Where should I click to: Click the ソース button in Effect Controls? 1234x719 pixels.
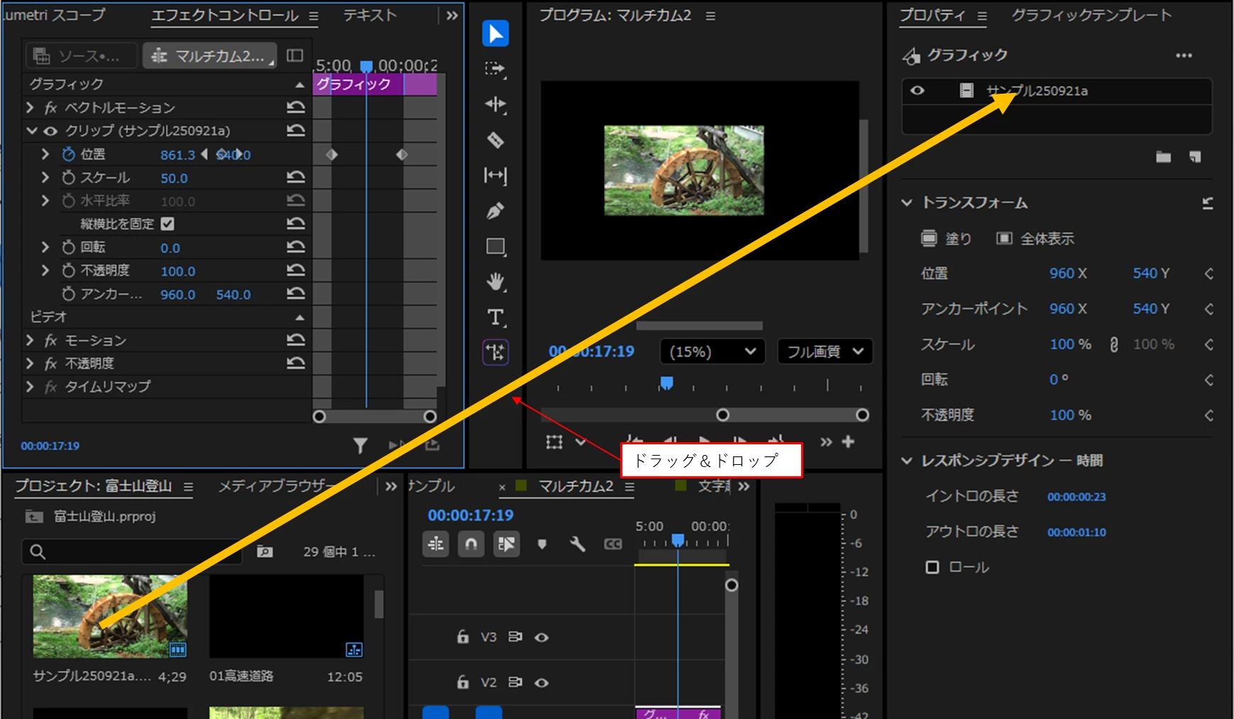[x=81, y=55]
